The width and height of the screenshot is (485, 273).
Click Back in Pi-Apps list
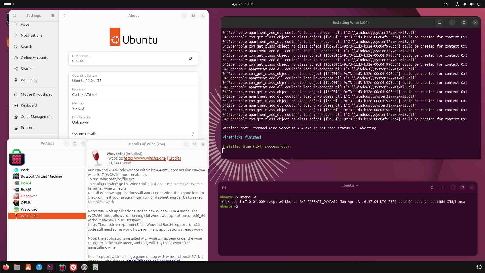pyautogui.click(x=25, y=170)
